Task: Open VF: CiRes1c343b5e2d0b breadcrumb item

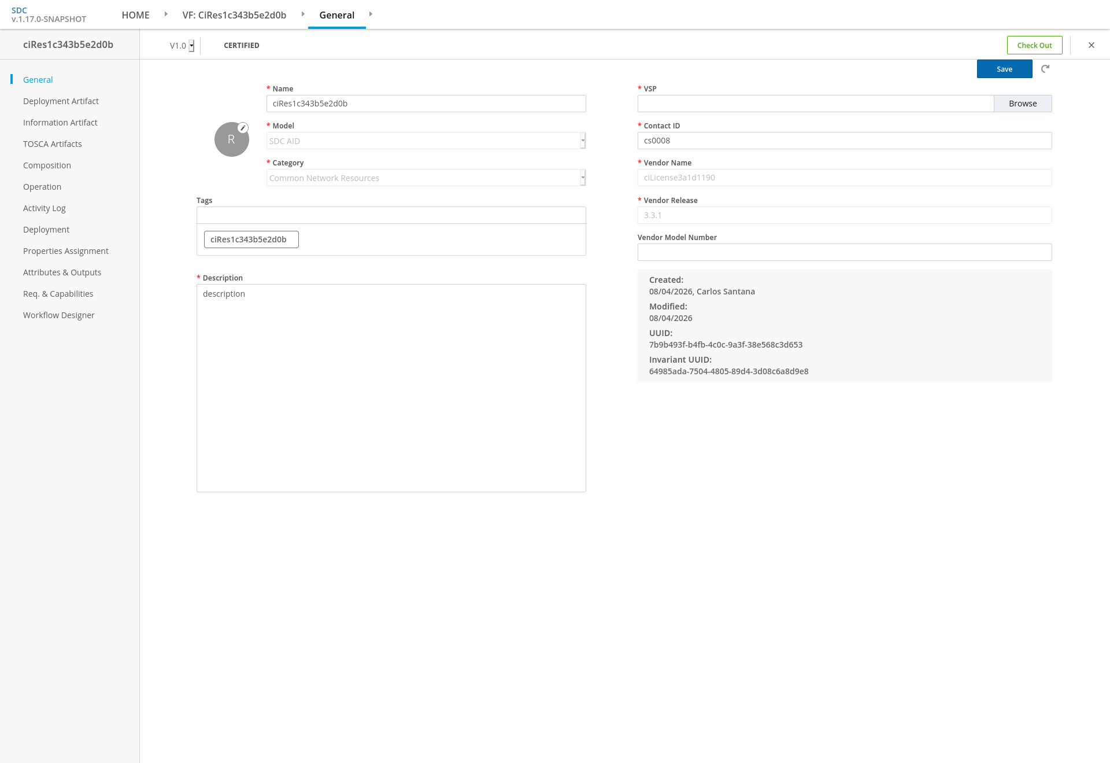Action: [234, 15]
